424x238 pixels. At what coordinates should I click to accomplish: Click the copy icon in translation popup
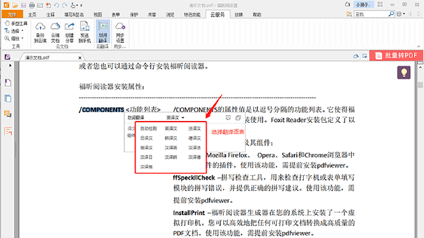pos(238,118)
